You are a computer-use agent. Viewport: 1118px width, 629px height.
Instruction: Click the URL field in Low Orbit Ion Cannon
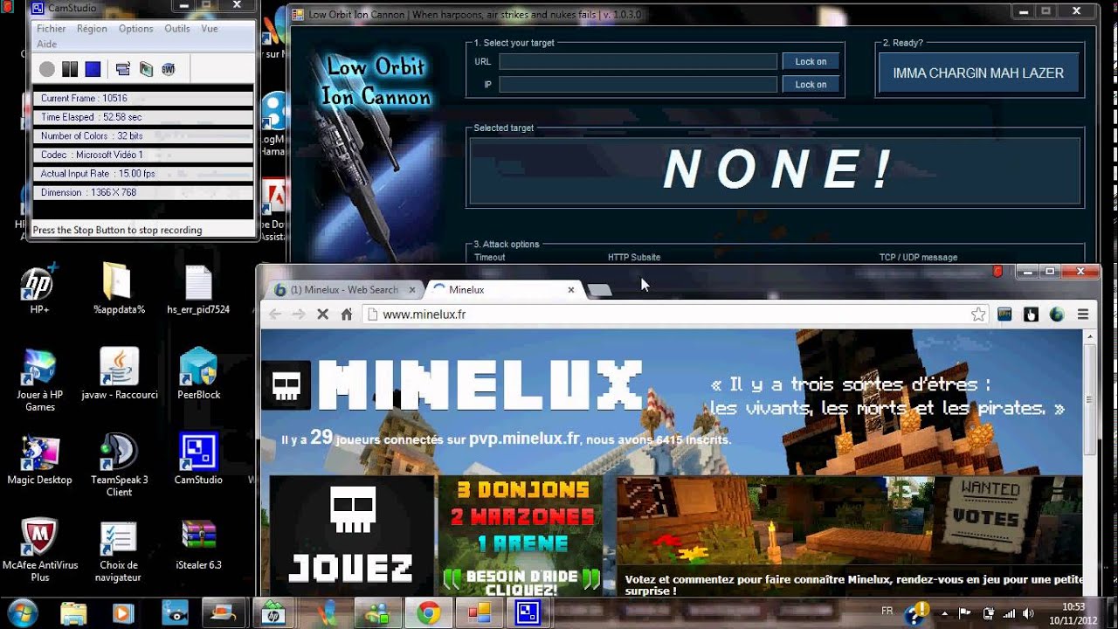(638, 61)
